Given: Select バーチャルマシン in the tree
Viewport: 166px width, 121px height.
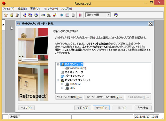Looking at the screenshot, I should point(74,76).
